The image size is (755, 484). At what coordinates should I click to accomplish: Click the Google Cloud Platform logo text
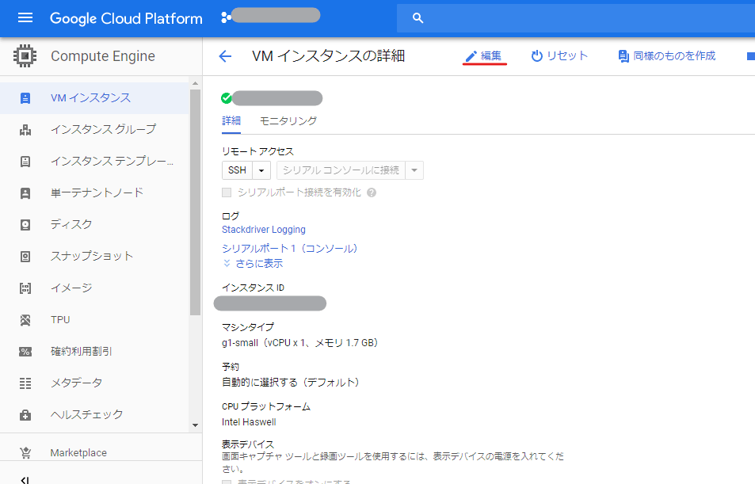[x=126, y=18]
